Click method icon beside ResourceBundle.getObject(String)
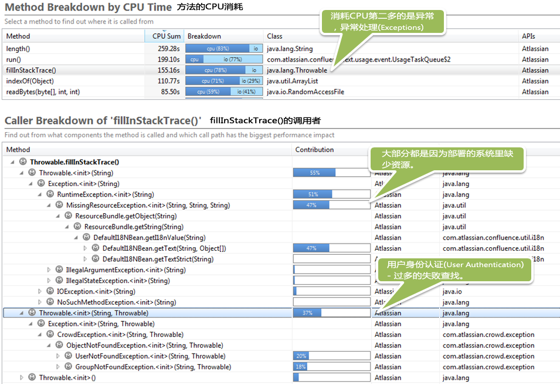Image resolution: width=560 pixels, height=384 pixels. click(x=68, y=215)
